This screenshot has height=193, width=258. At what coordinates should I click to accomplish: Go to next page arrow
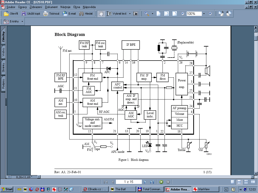pos(145,182)
